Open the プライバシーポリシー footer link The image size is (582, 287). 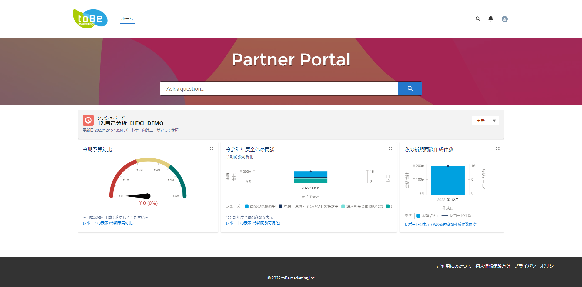pos(536,266)
